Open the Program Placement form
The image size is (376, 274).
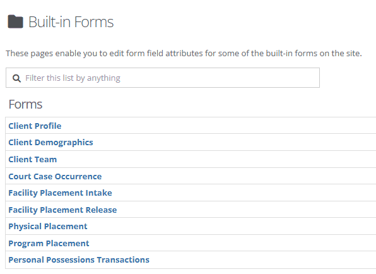coord(49,244)
